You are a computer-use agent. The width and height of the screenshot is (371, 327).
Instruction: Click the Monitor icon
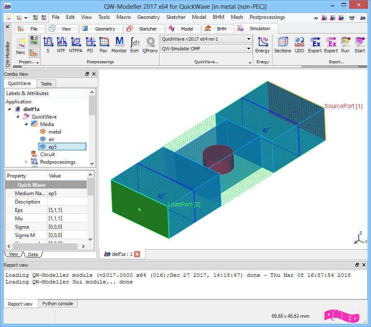[119, 44]
